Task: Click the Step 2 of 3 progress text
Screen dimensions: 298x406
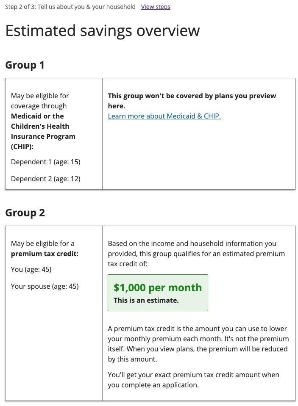Action: 70,7
